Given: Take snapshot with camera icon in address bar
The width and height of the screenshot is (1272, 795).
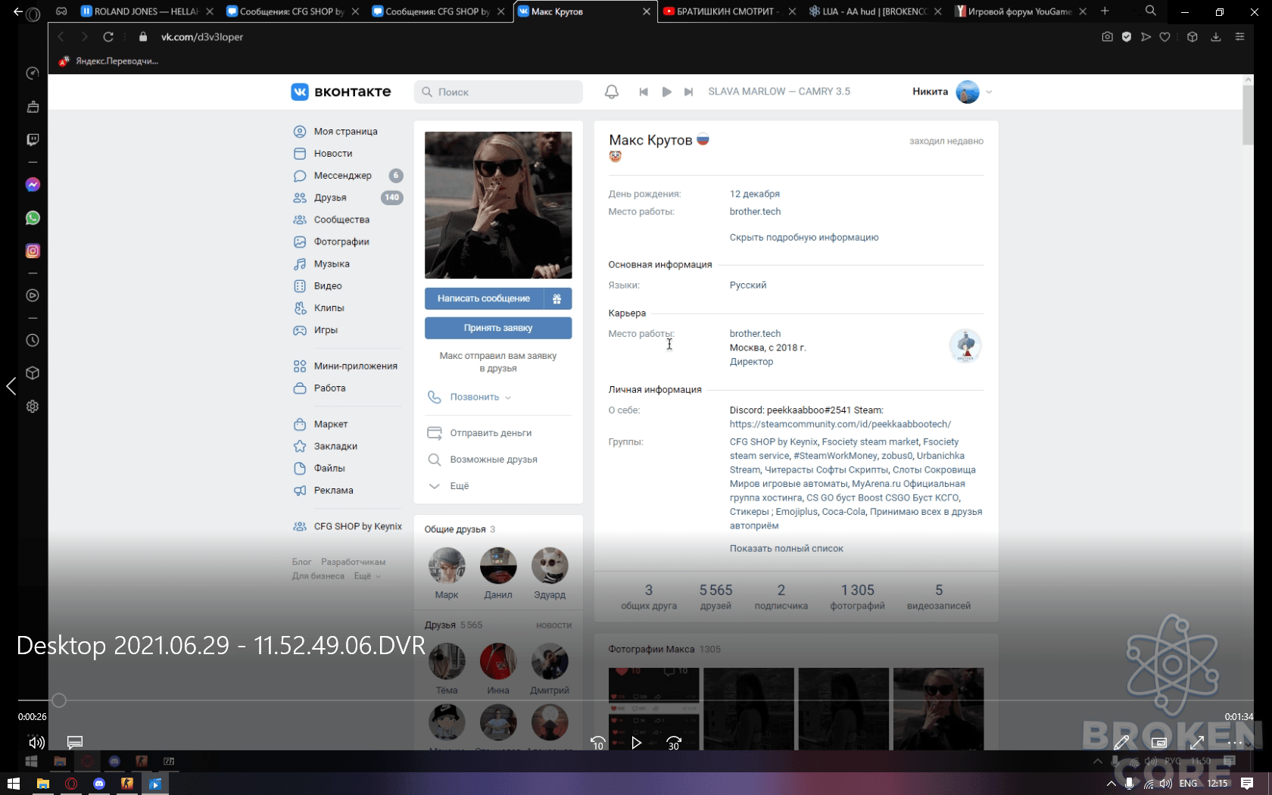Looking at the screenshot, I should coord(1107,36).
